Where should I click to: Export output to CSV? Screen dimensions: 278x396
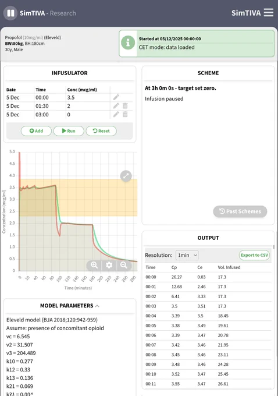coord(254,255)
